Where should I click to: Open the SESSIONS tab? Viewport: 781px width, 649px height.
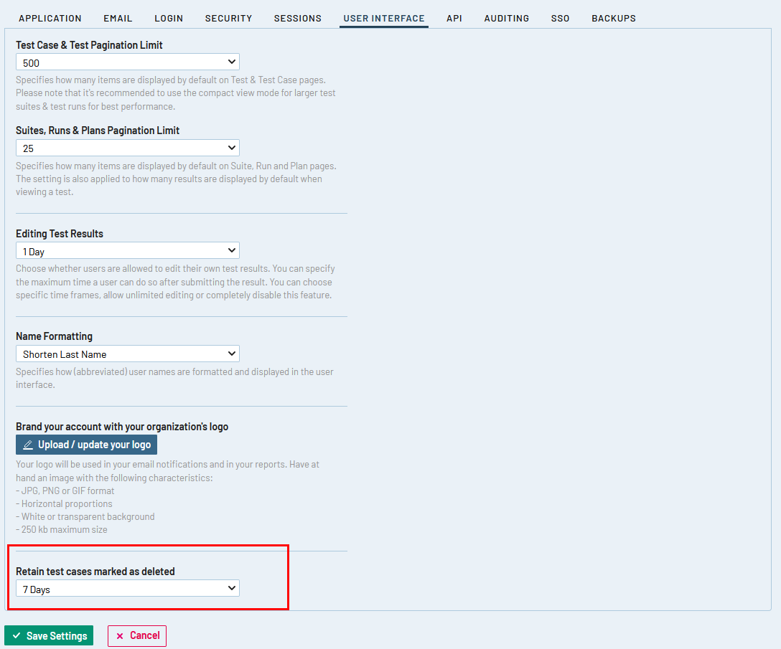pos(298,18)
